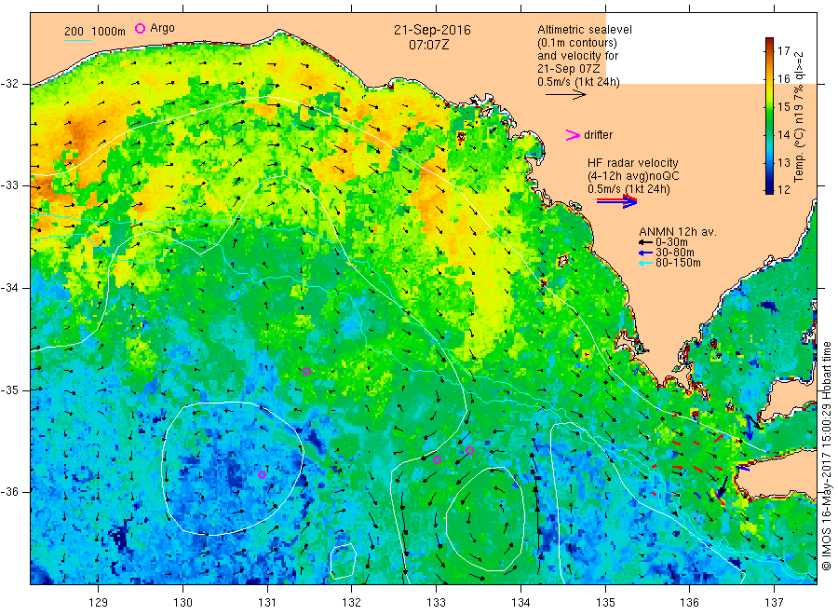Click the cyan line under the 200 isobath label
Screen dimensions: 838x615
tap(77, 40)
